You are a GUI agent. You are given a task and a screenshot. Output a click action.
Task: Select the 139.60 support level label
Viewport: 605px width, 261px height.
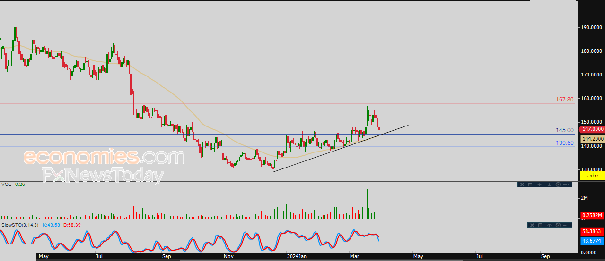point(565,143)
